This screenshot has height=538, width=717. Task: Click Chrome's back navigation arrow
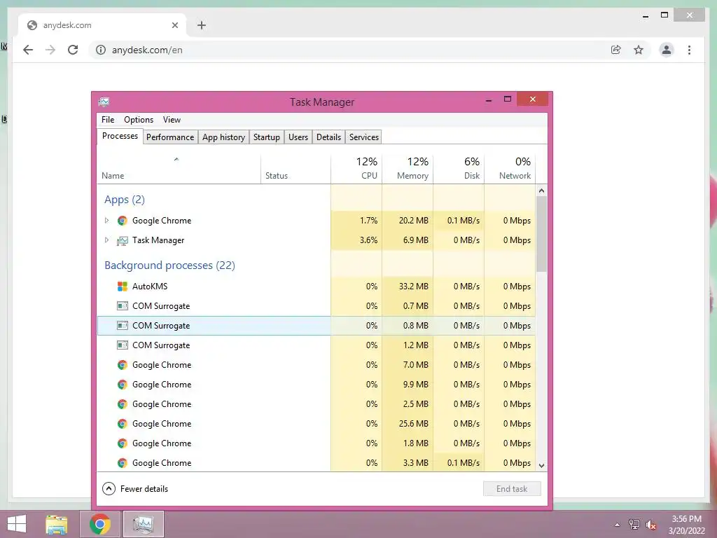pyautogui.click(x=28, y=50)
